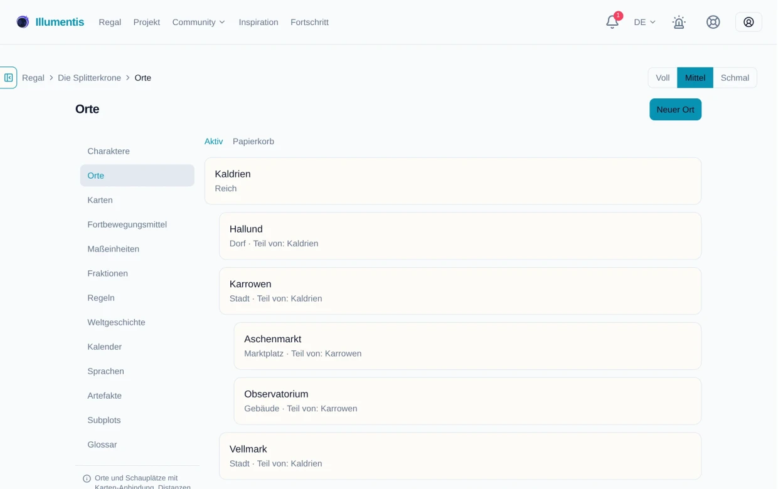The image size is (783, 489).
Task: Open Glossar in the sidebar
Action: point(137,444)
